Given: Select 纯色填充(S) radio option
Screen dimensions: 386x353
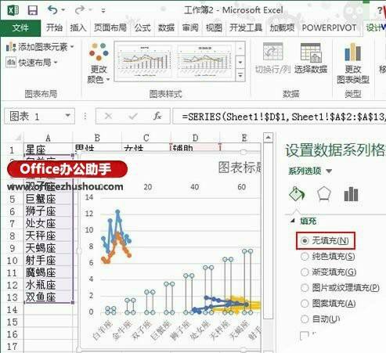Looking at the screenshot, I should pyautogui.click(x=328, y=257).
